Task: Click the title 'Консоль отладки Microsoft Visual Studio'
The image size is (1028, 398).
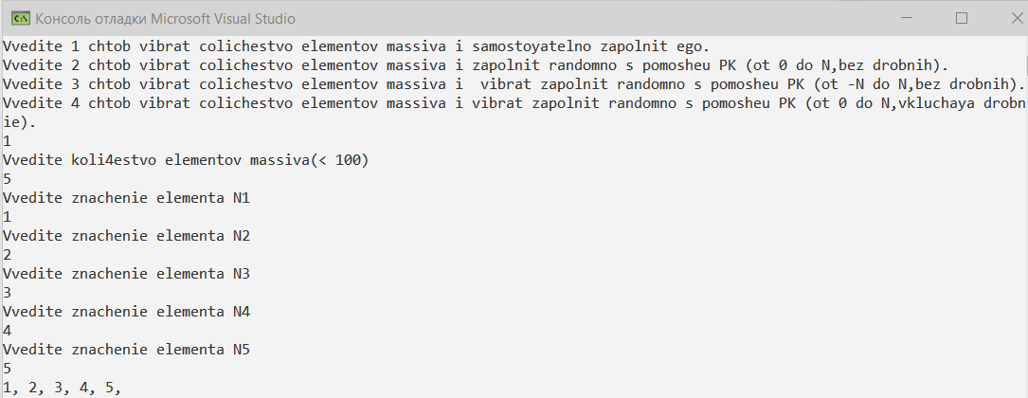Action: 165,19
